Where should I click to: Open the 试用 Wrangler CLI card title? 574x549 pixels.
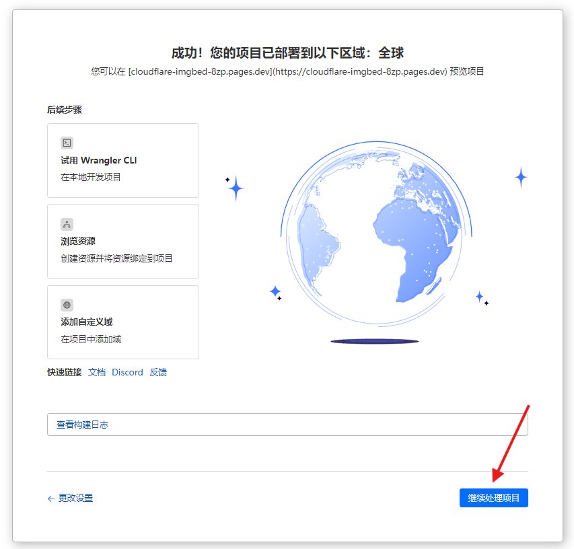(99, 160)
